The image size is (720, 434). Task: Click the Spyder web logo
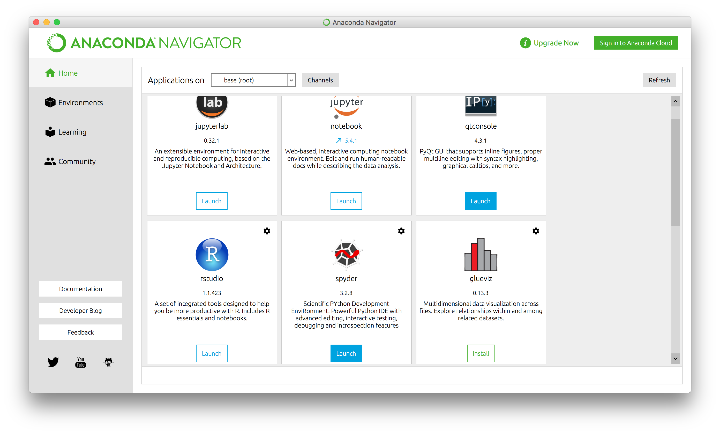point(347,254)
